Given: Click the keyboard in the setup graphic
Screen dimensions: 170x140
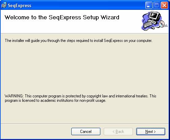Looking at the screenshot, I should point(147,25).
